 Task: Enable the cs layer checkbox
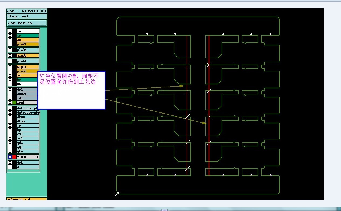pyautogui.click(x=10, y=40)
